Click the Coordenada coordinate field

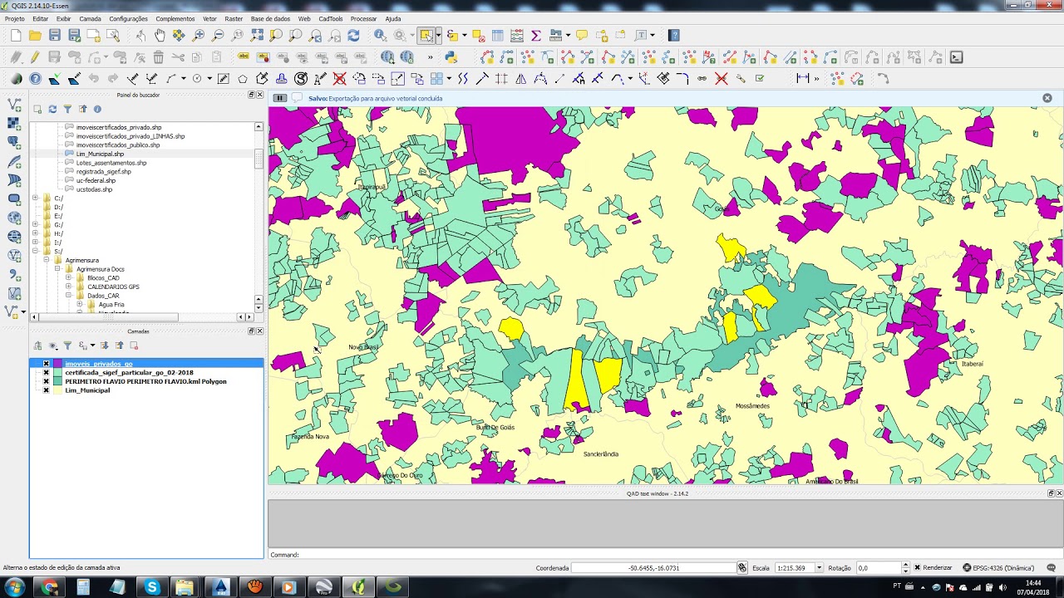pyautogui.click(x=654, y=568)
